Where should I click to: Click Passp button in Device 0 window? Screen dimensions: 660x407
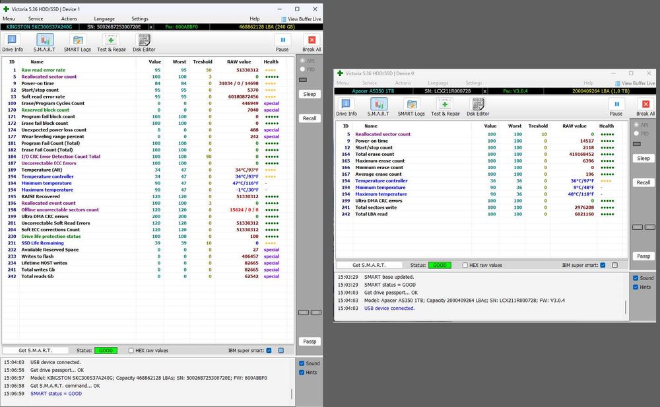click(x=643, y=256)
